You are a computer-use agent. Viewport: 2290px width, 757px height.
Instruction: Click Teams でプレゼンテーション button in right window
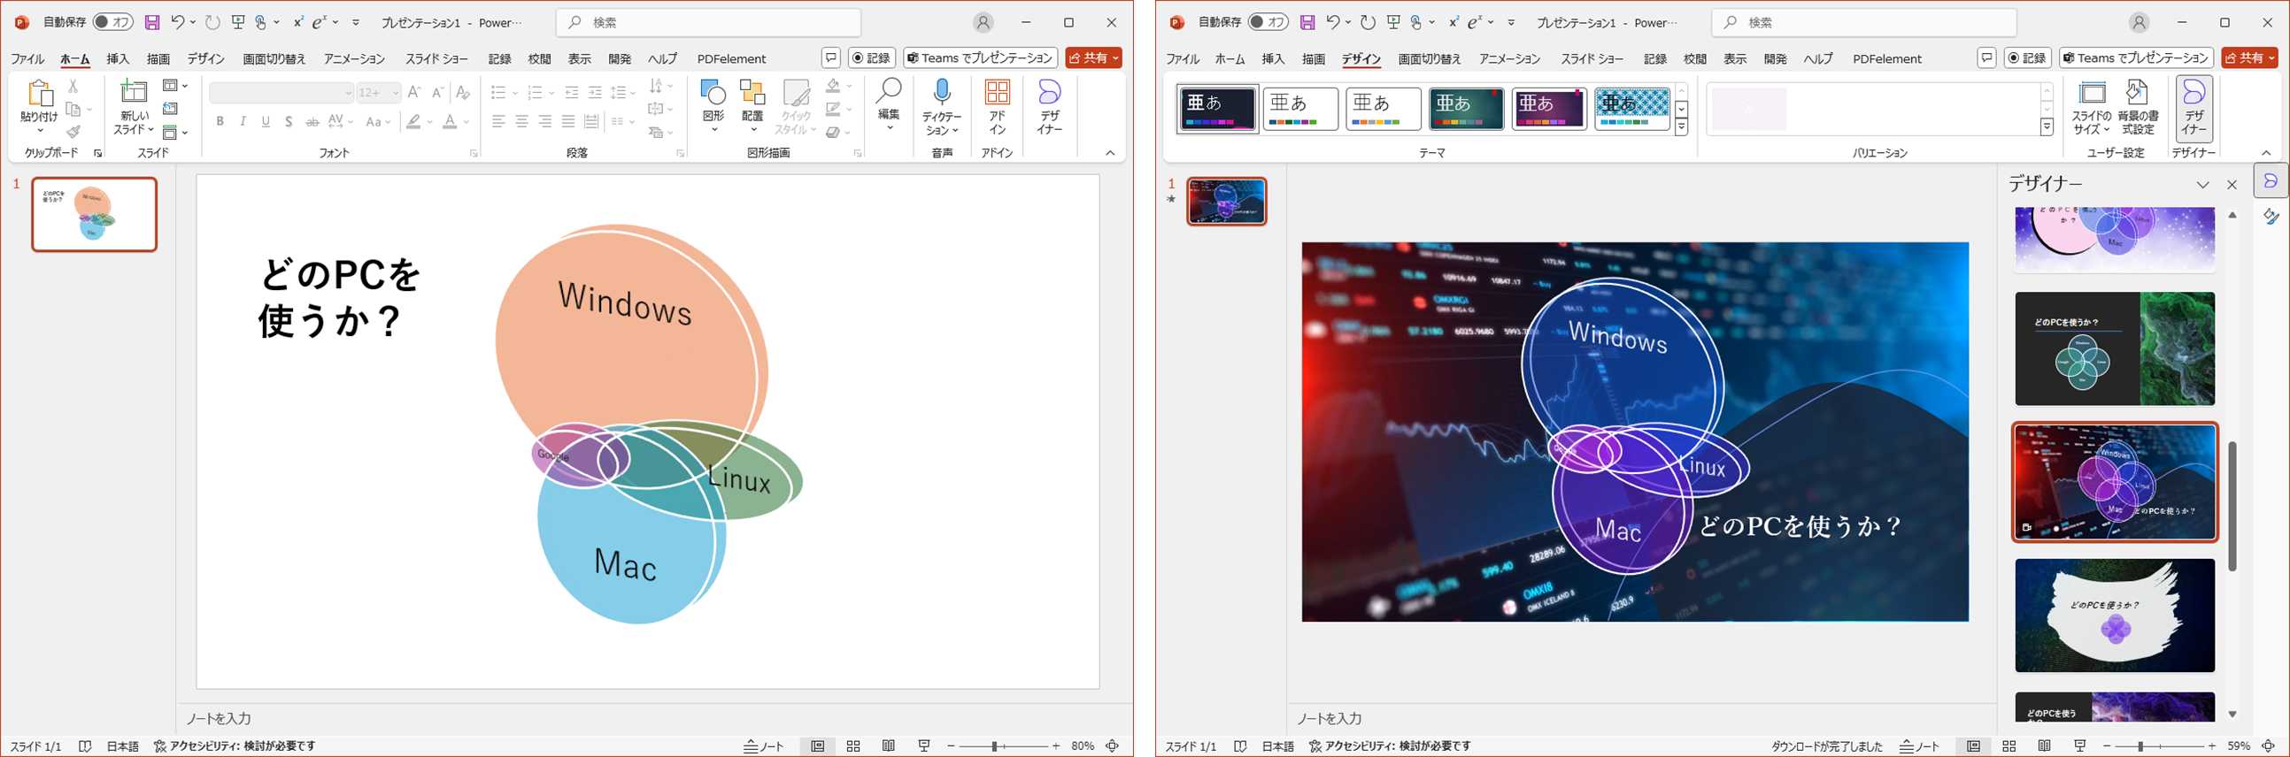(x=2134, y=57)
